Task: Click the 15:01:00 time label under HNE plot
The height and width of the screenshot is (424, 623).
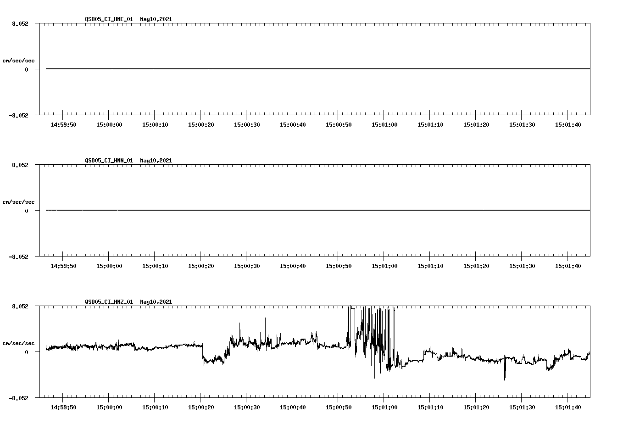Action: point(384,125)
